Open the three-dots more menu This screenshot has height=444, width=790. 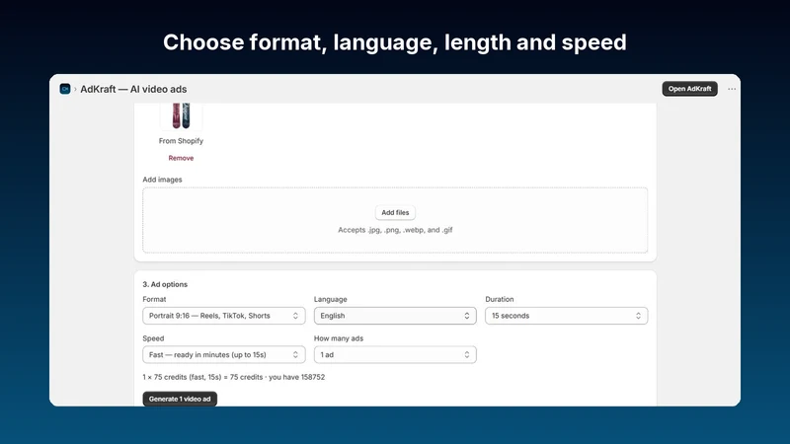coord(732,89)
